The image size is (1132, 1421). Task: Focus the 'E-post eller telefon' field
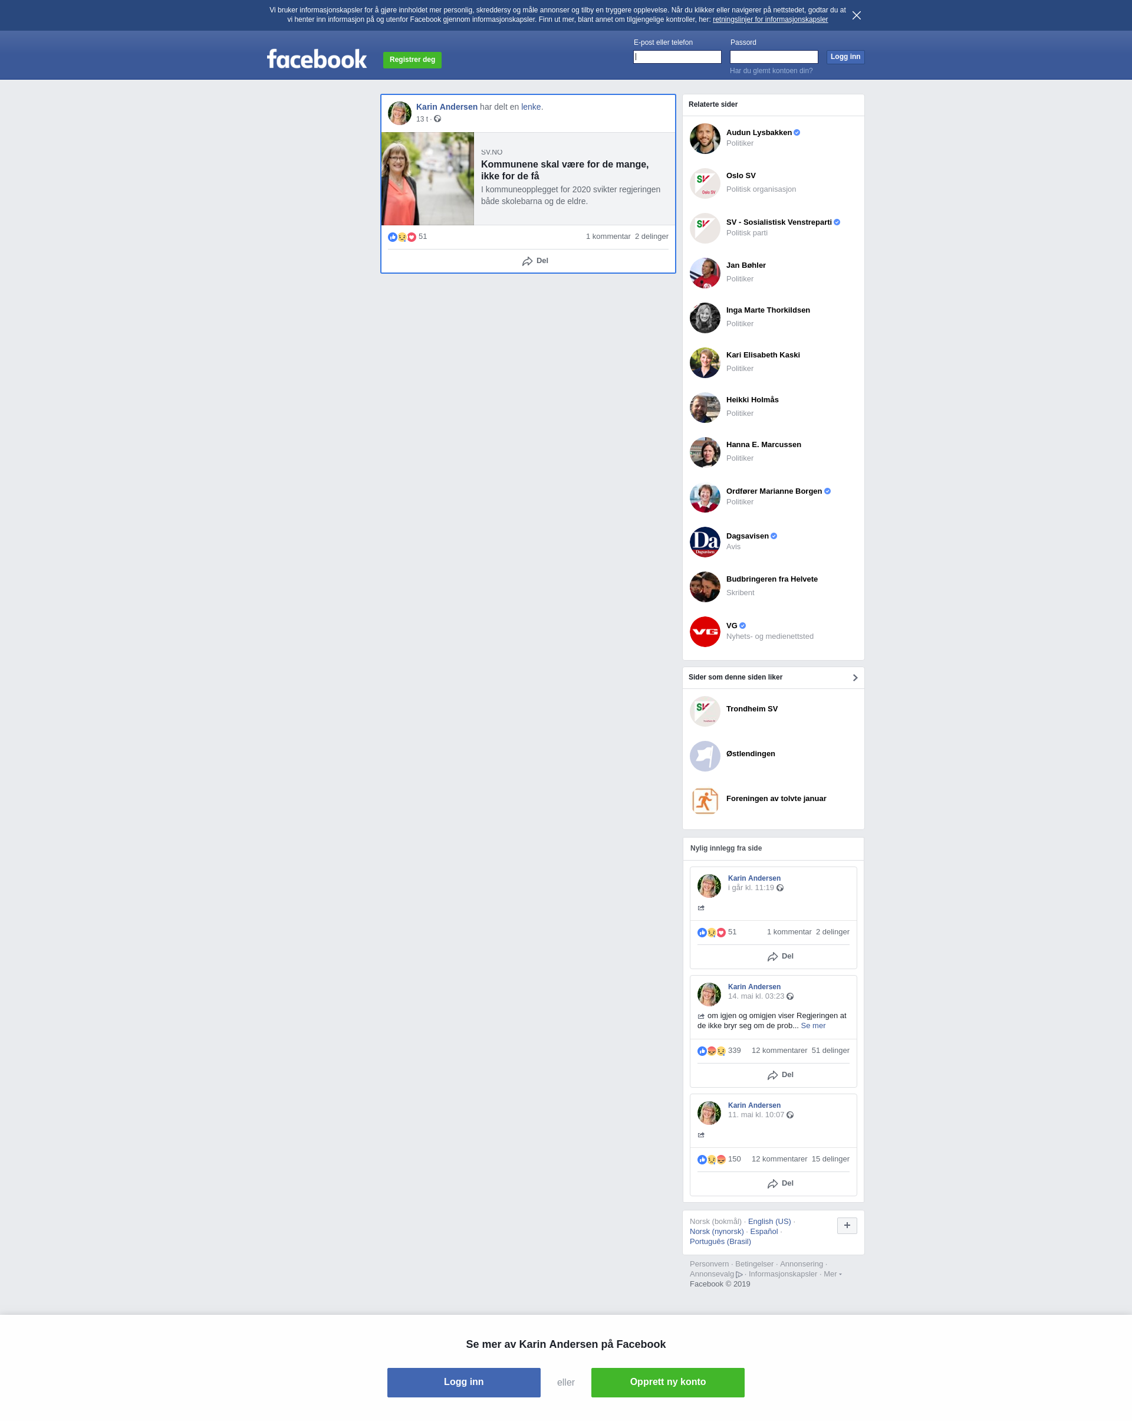pos(677,57)
